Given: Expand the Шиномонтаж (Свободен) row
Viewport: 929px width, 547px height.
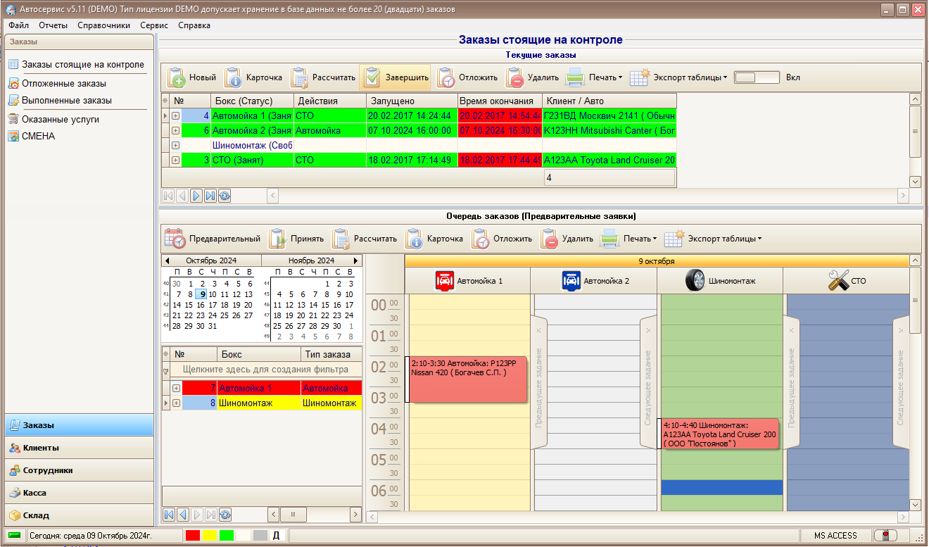Looking at the screenshot, I should coord(175,145).
